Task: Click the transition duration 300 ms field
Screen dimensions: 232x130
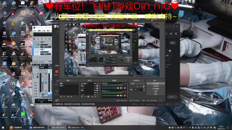Action: pos(138,90)
